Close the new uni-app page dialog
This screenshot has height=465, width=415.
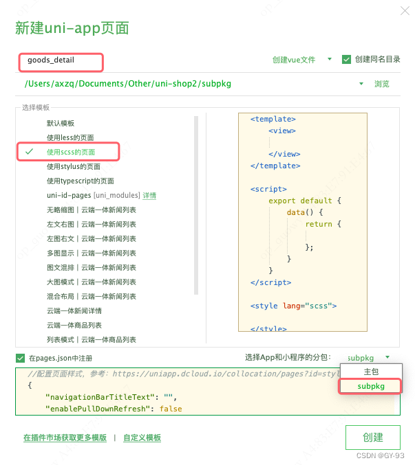tap(405, 11)
